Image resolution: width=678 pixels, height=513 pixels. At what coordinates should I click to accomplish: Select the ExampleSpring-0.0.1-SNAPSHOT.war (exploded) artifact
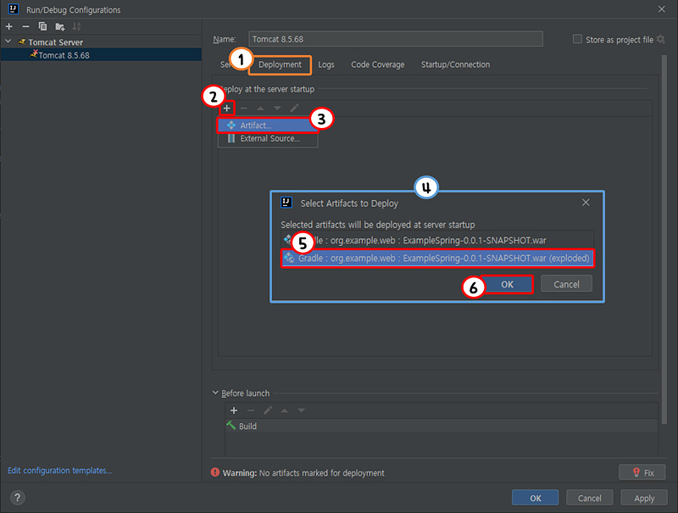pos(437,259)
